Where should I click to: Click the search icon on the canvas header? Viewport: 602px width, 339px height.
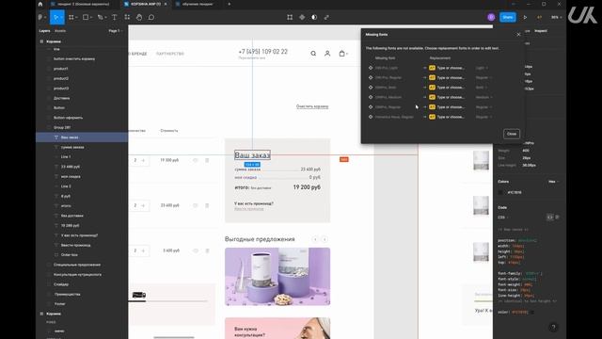313,54
